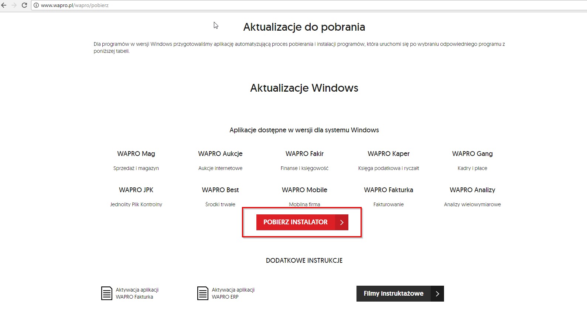The height and width of the screenshot is (316, 587).
Task: Select the WAPRO Mobile heading
Action: click(304, 190)
